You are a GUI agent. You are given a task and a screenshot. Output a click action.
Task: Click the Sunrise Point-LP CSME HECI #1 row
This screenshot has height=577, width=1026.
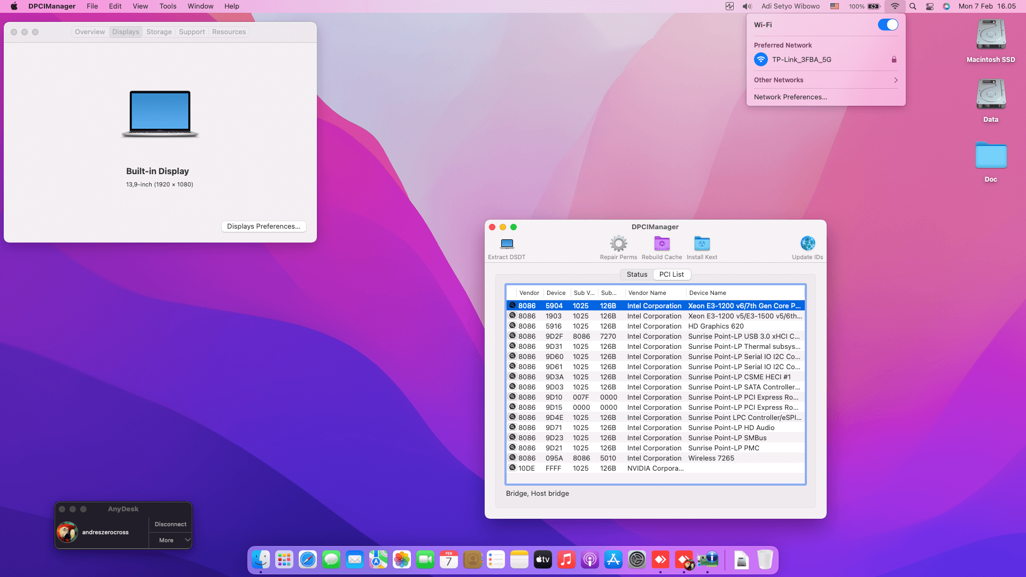656,377
